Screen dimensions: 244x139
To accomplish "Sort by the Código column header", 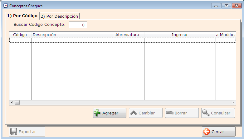I will 20,35.
